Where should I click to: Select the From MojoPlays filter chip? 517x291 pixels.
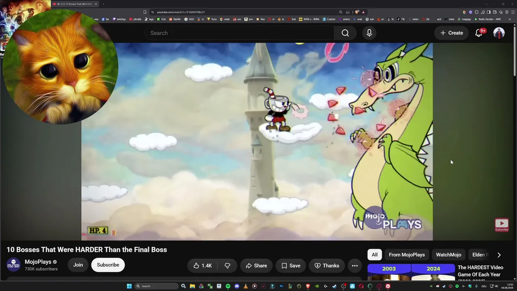(407, 255)
